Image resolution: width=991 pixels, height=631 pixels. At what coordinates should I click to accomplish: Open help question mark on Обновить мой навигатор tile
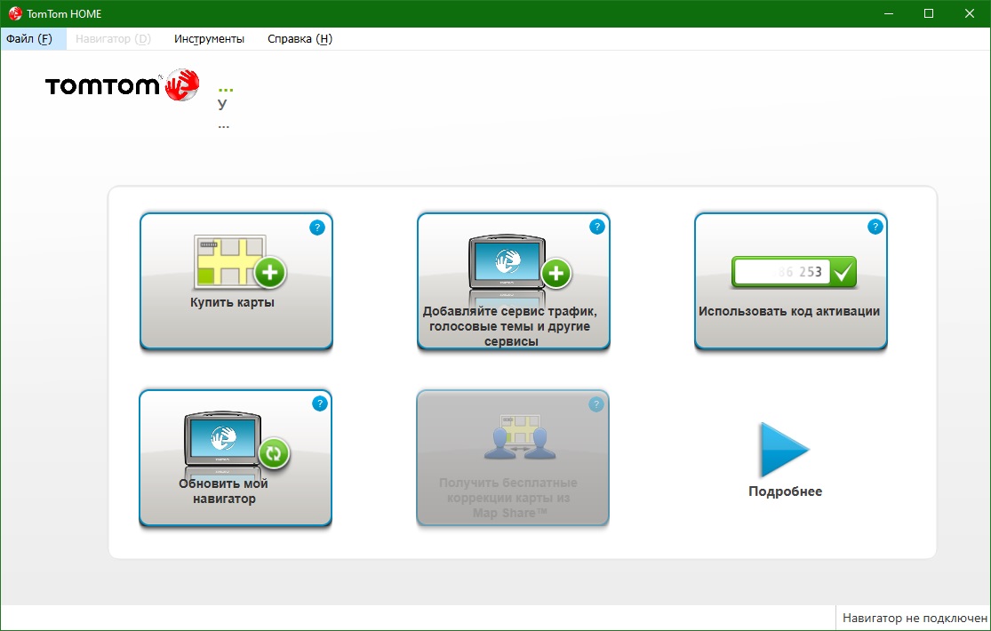click(319, 403)
